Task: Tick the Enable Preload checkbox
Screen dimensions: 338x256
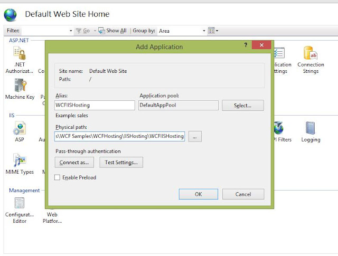Action: coord(57,177)
